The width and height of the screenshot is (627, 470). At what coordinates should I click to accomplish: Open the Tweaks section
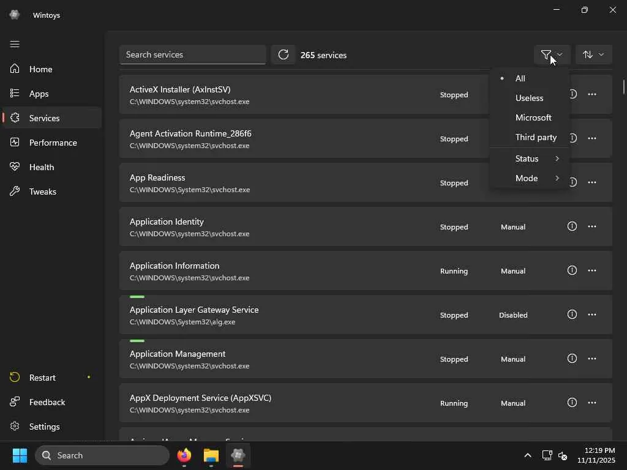(x=43, y=192)
